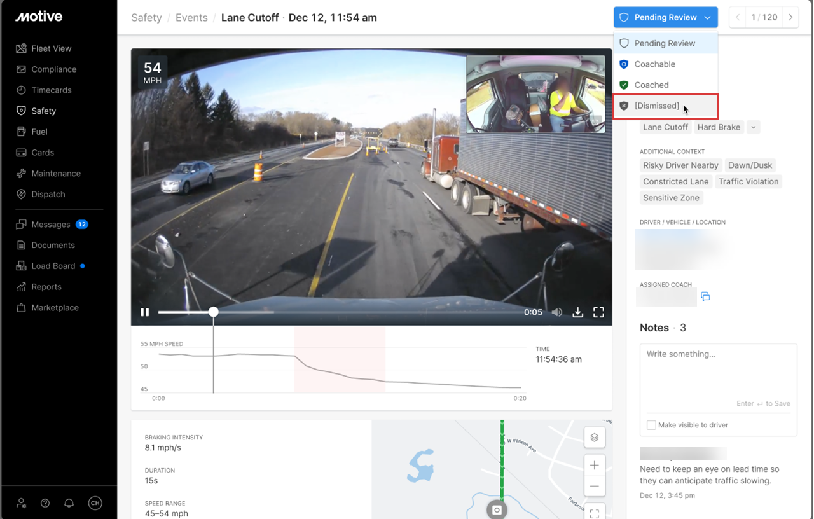
Task: Click the highlighted braking region on speed graph
Action: [x=340, y=360]
